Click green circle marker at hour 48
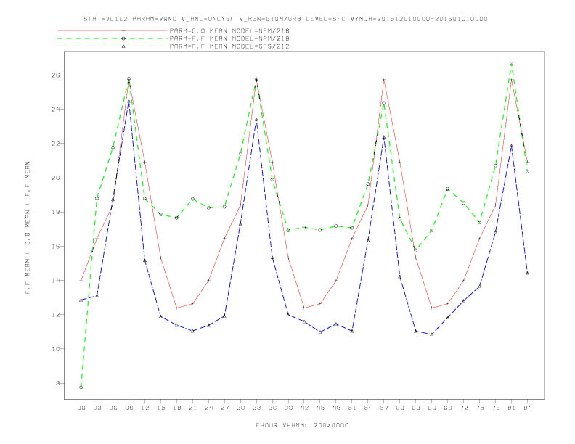The height and width of the screenshot is (444, 575). click(336, 226)
